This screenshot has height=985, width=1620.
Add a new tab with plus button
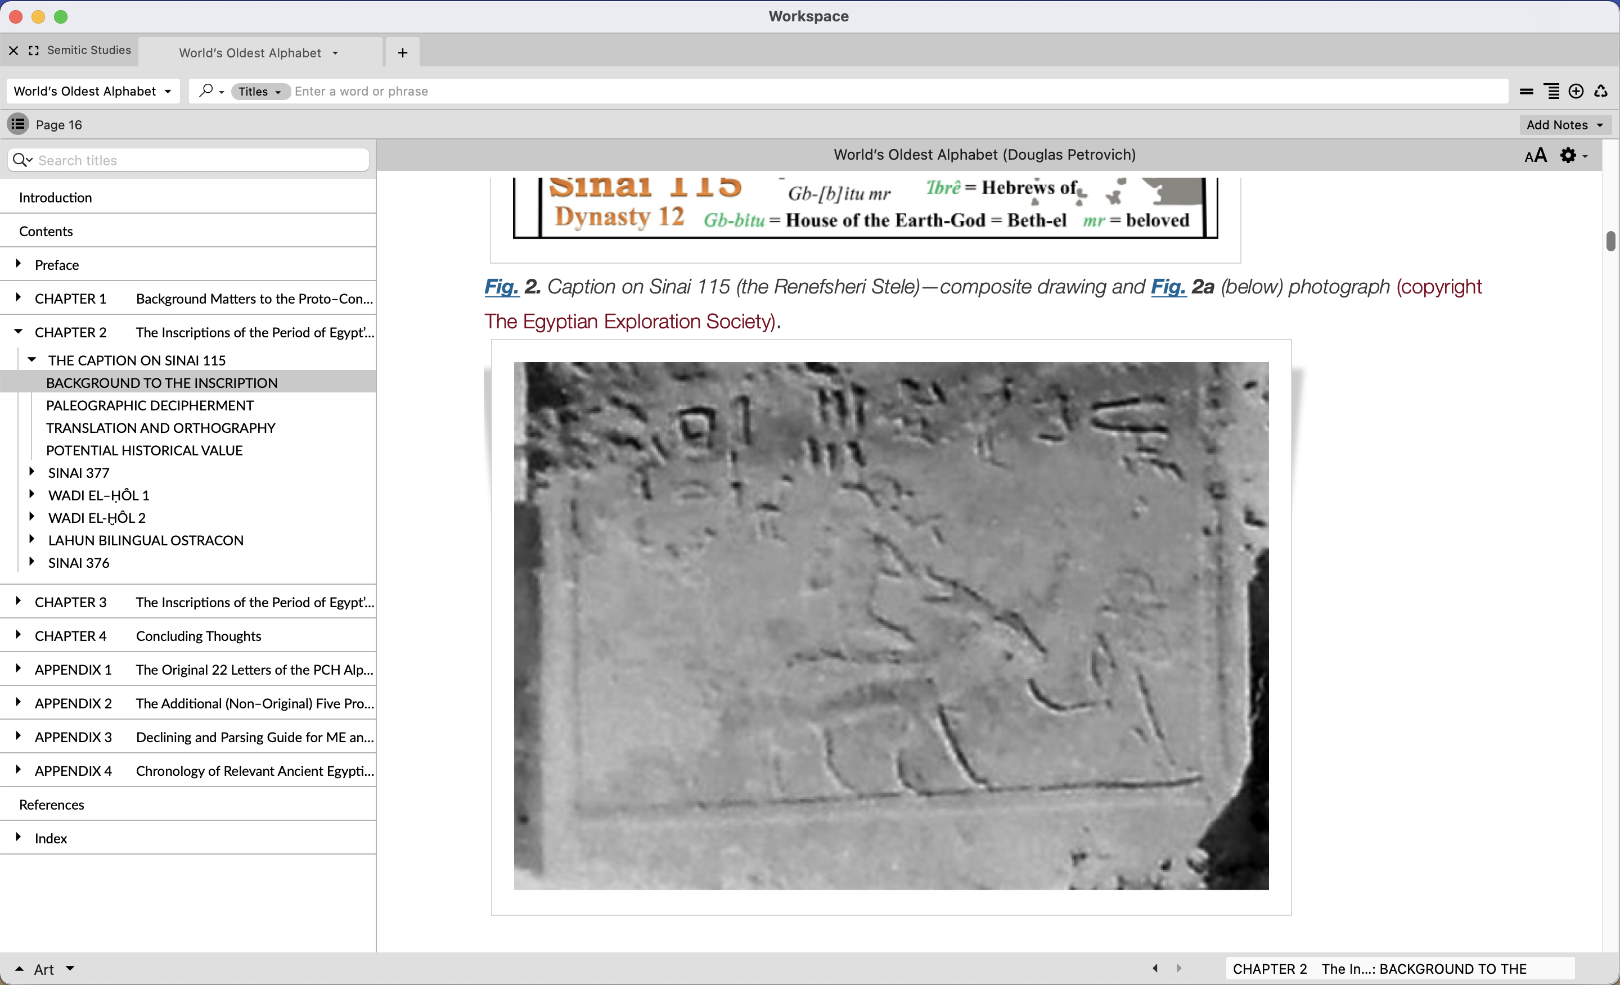coord(402,53)
